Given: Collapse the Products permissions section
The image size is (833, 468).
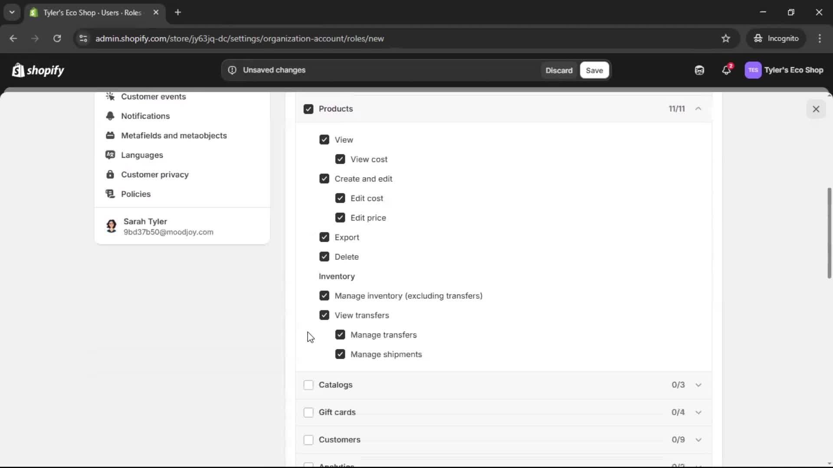Looking at the screenshot, I should tap(699, 109).
